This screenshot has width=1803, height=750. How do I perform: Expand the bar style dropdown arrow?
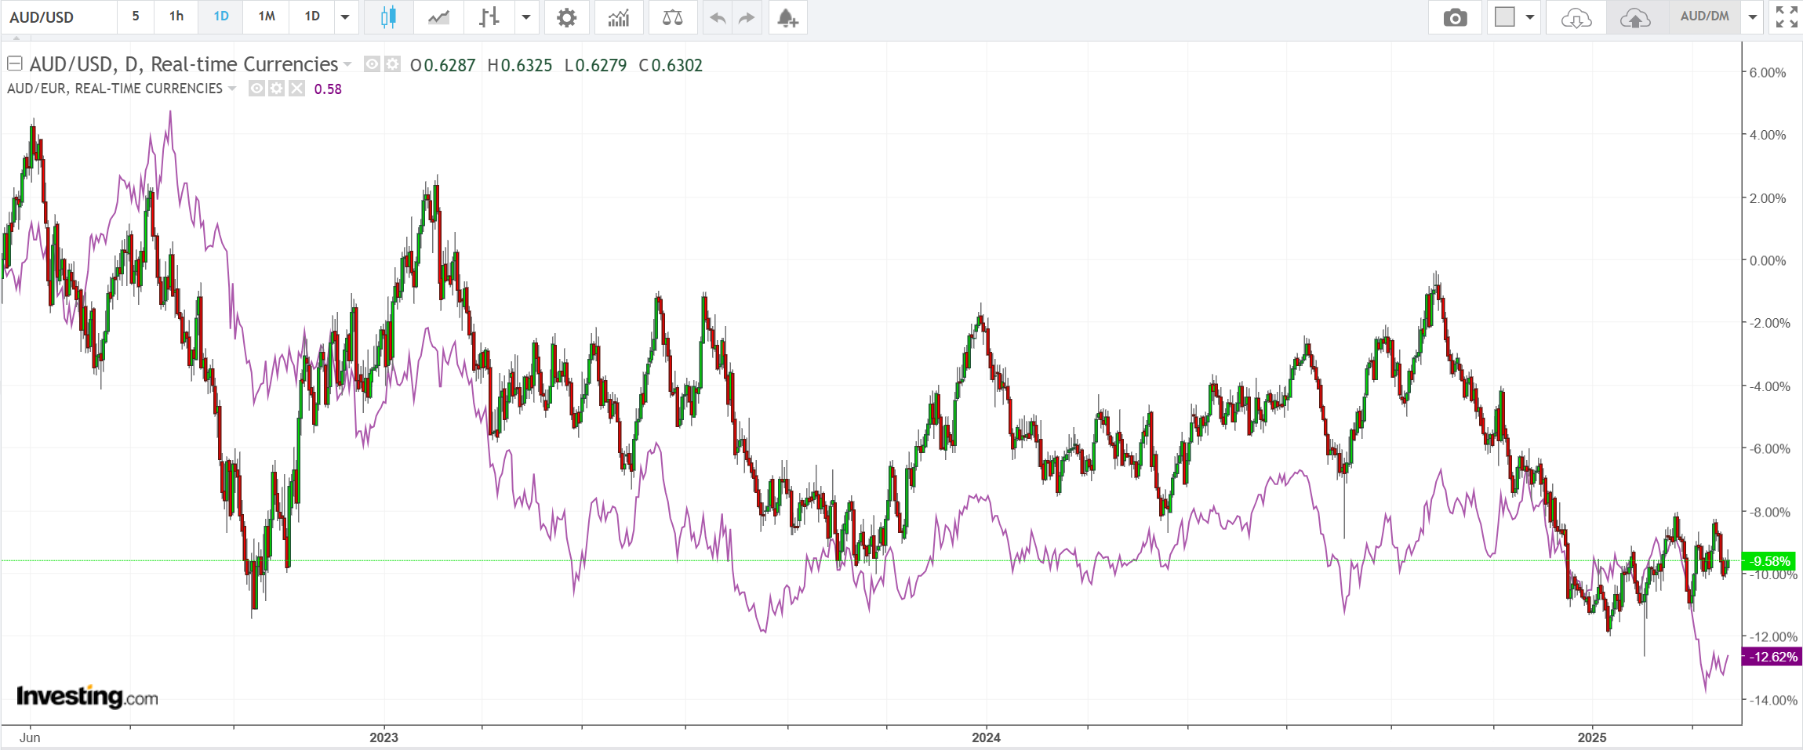526,17
